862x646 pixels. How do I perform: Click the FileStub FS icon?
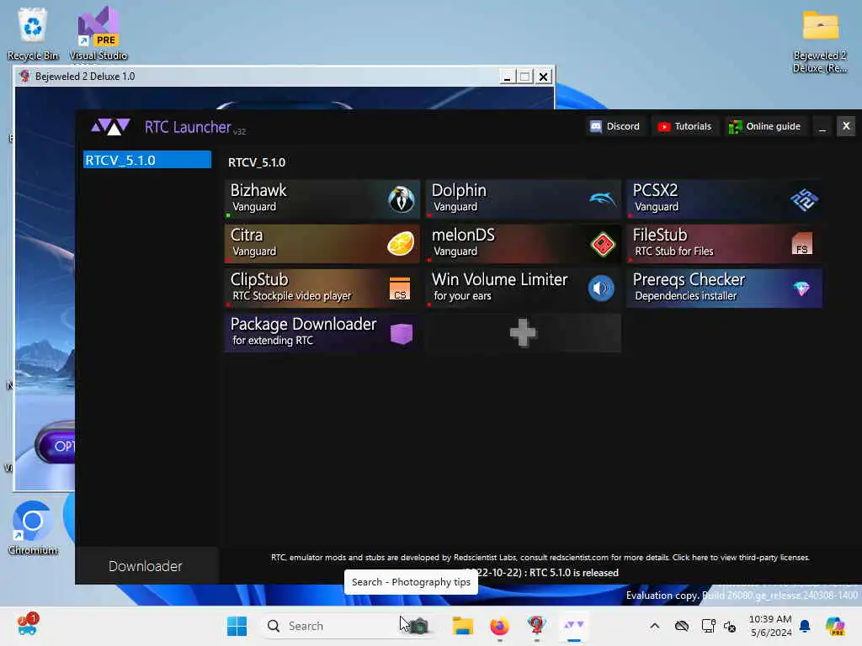coord(802,243)
